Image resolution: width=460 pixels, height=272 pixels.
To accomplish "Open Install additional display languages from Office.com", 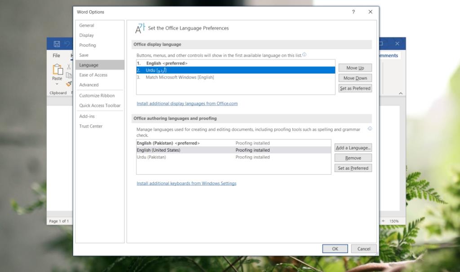I will pos(187,103).
